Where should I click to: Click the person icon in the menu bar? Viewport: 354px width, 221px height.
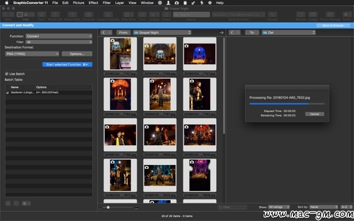tap(168, 3)
